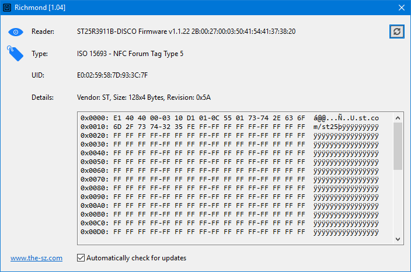Screen dimensions: 411x272
Task: Click the hex dump scrollbar thumb
Action: coord(398,147)
